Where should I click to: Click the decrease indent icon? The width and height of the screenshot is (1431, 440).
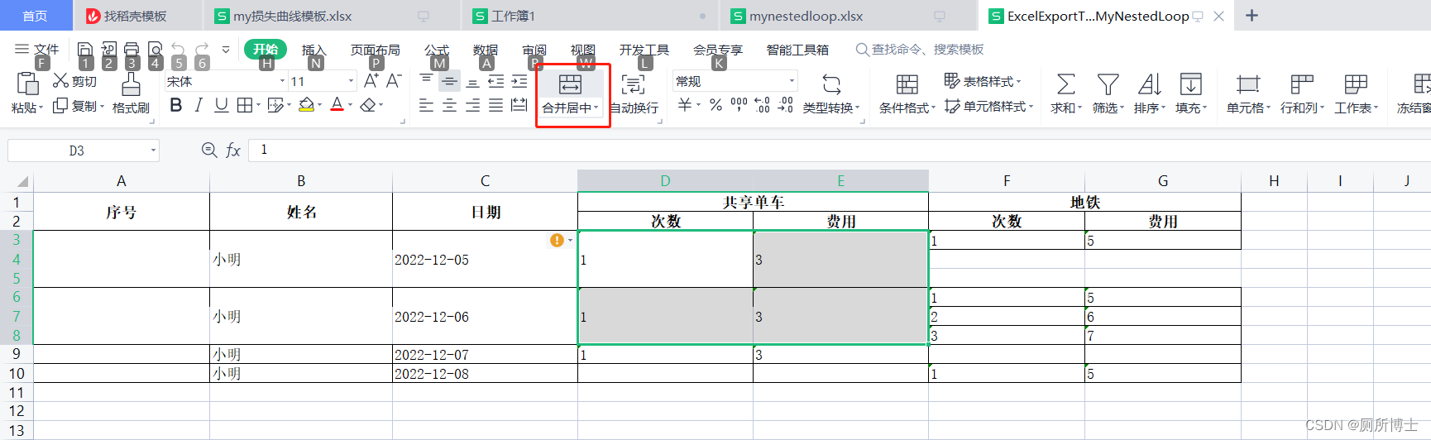pos(496,80)
